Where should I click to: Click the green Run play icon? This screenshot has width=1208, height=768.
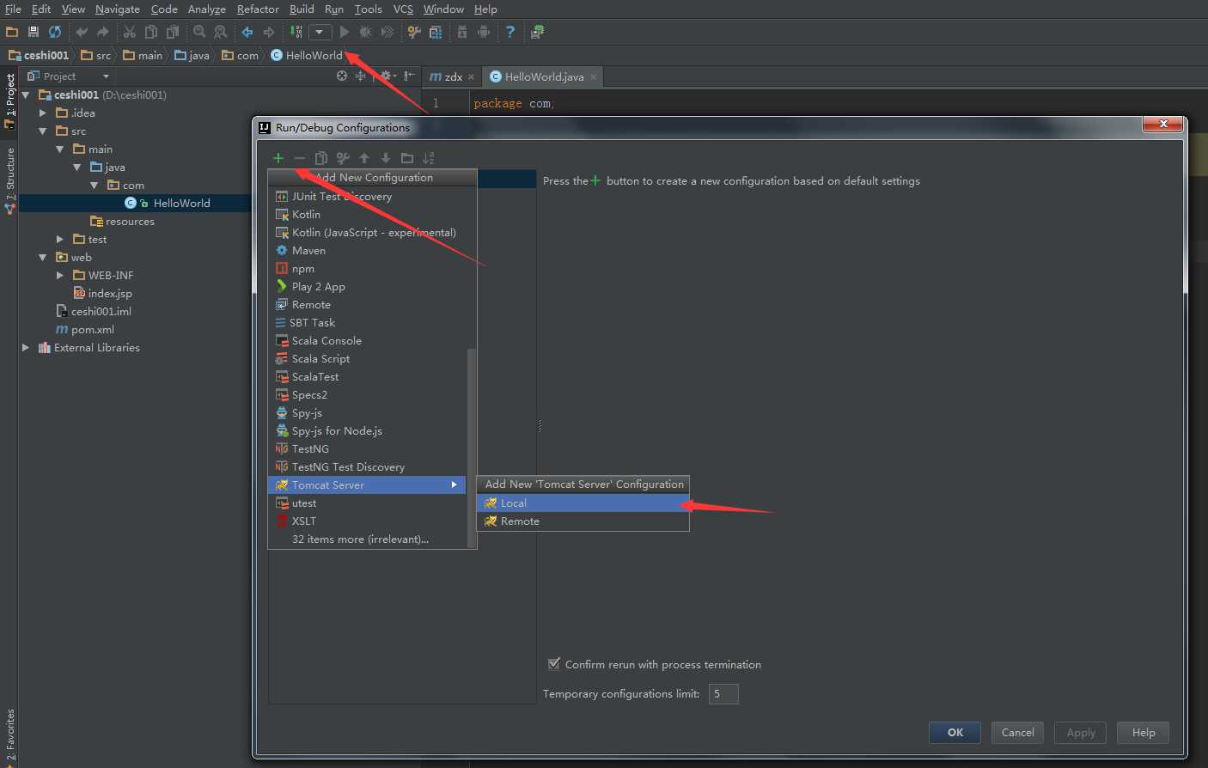pyautogui.click(x=344, y=32)
